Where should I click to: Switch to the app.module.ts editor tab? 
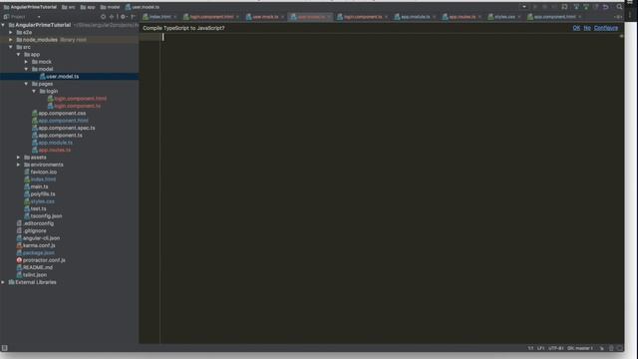click(x=415, y=17)
